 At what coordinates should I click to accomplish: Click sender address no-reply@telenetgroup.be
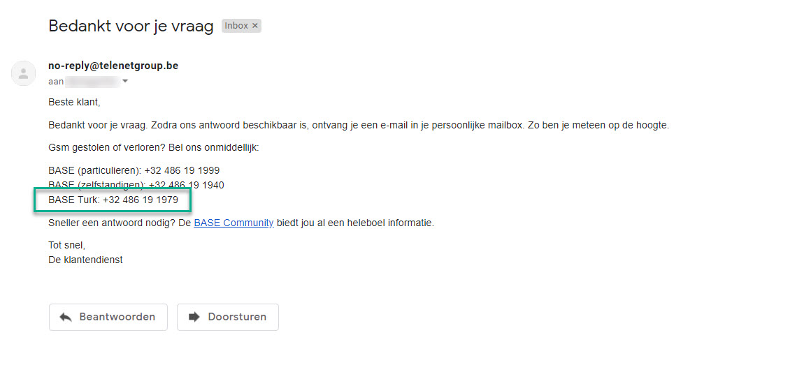click(x=113, y=66)
